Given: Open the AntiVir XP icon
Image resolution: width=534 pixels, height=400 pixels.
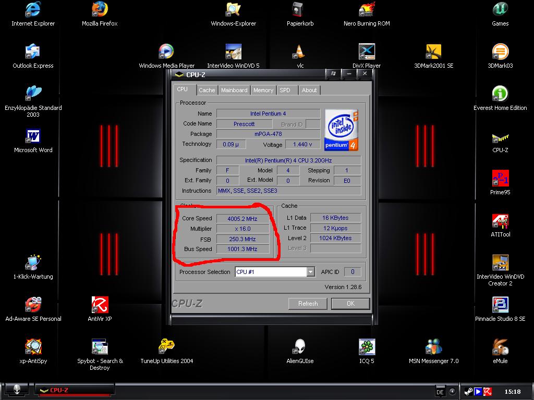Looking at the screenshot, I should 100,305.
